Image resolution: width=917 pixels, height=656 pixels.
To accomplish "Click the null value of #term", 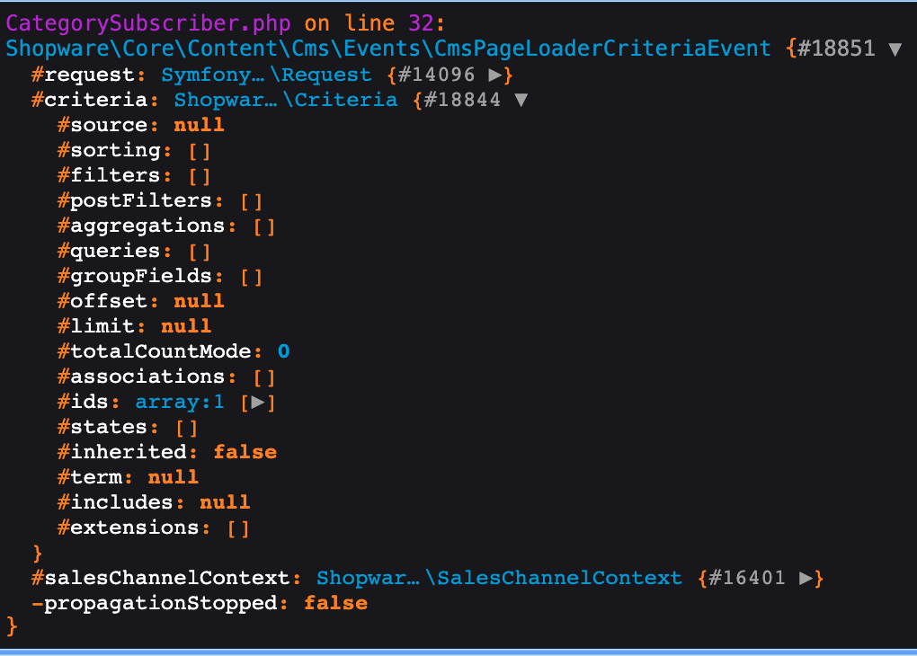I will 174,477.
